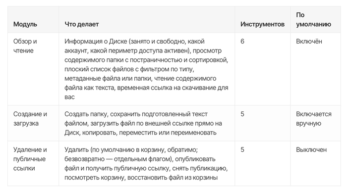Screen dimensions: 347x191
Task: Select the "Инструментов" column header
Action: pos(262,24)
